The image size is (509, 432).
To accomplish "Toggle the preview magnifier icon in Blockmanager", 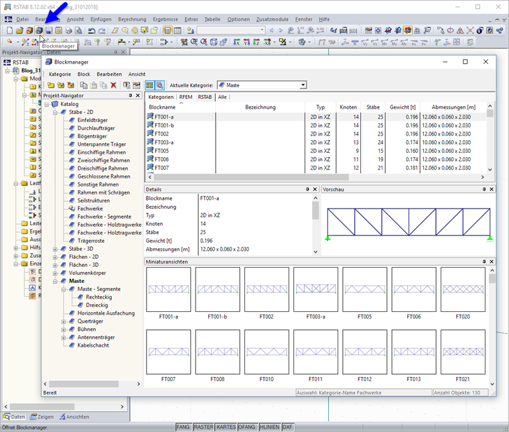I will 160,85.
